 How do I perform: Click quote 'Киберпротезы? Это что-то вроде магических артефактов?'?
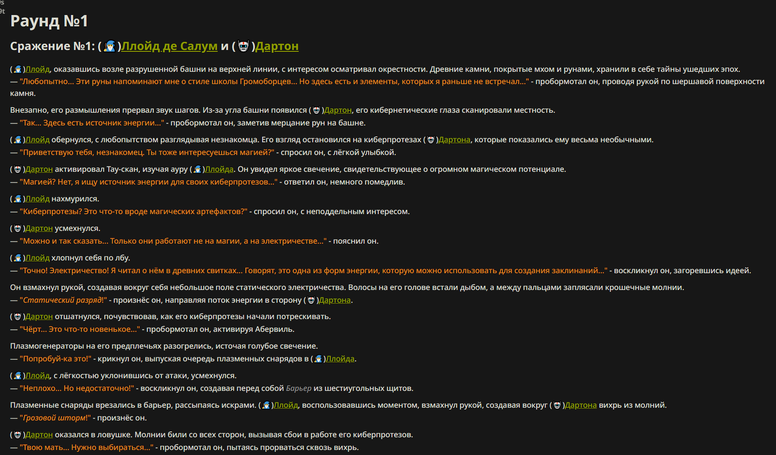(133, 211)
